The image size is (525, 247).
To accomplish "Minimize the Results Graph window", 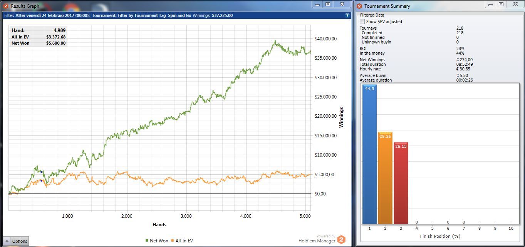I will pyautogui.click(x=317, y=4).
